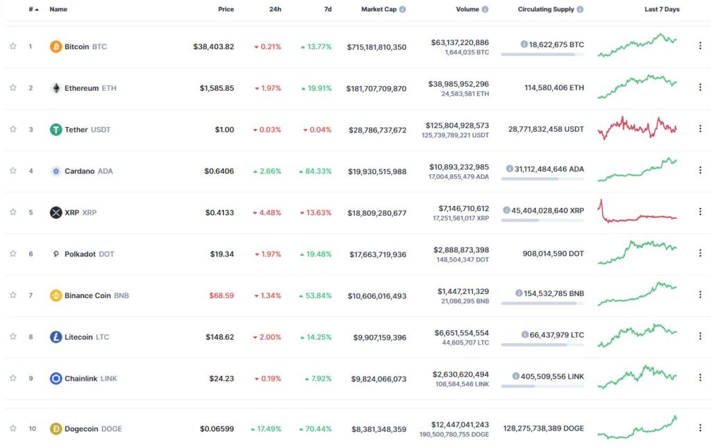Visit the Polkadot DOT name link
711x448 pixels.
click(90, 254)
